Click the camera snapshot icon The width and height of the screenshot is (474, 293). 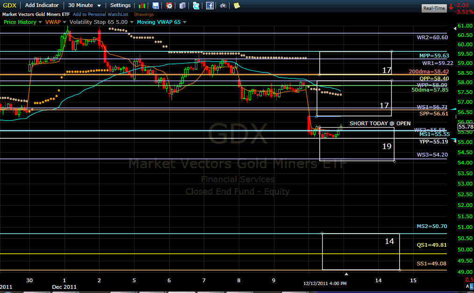223,6
